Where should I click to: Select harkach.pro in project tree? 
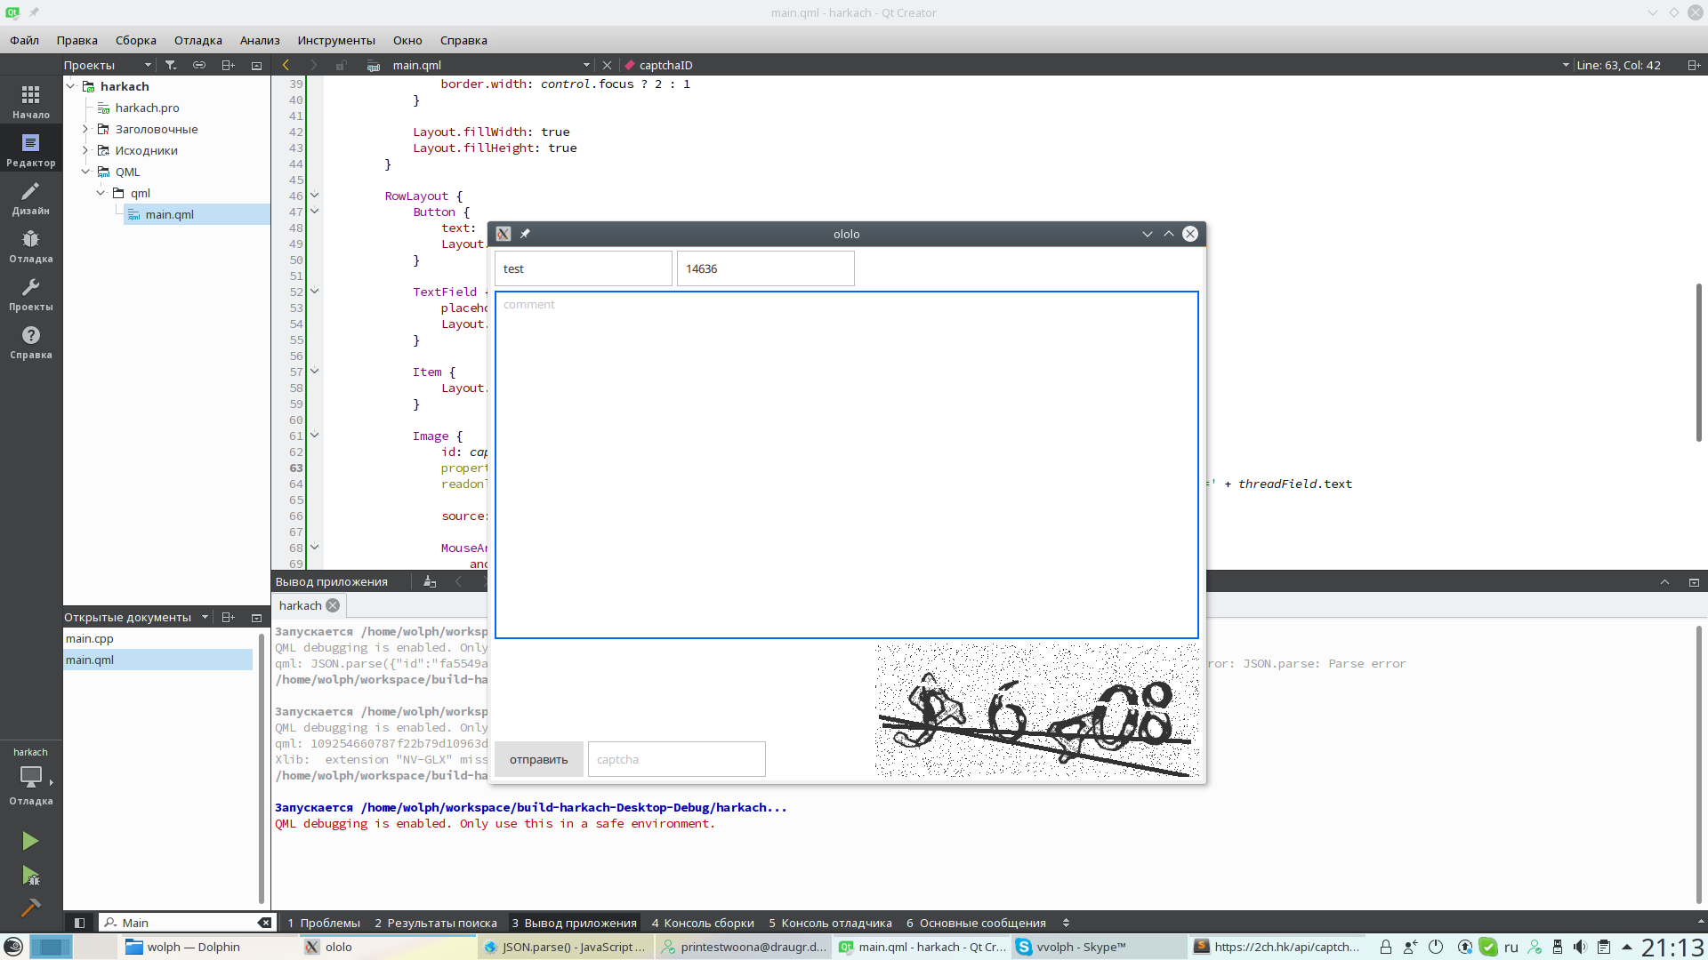147,108
